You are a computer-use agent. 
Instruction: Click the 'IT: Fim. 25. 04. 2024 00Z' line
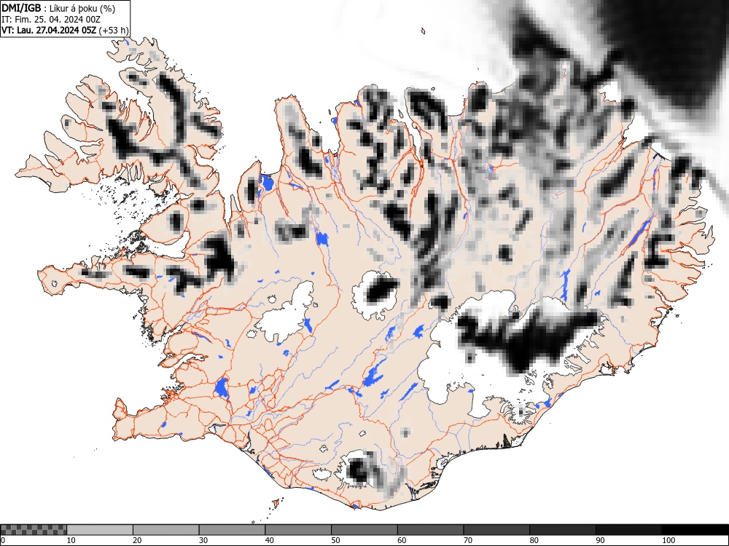(51, 20)
